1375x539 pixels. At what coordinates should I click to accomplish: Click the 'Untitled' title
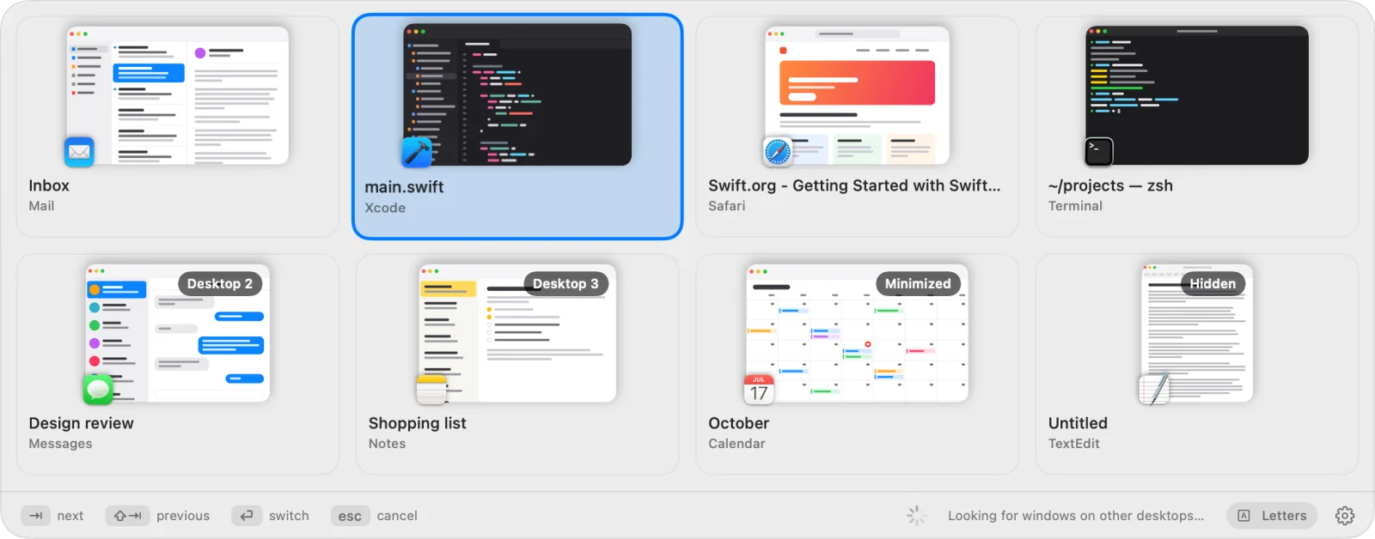[x=1078, y=423]
